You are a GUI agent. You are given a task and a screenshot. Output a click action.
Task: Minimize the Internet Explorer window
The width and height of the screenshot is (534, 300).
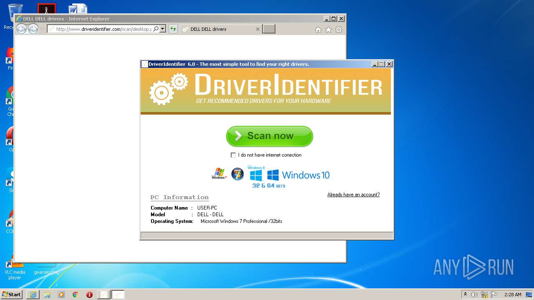coord(327,19)
